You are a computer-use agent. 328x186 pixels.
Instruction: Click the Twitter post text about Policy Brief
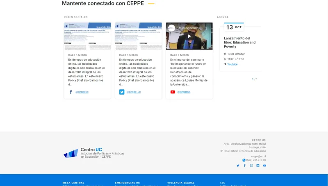(137, 72)
